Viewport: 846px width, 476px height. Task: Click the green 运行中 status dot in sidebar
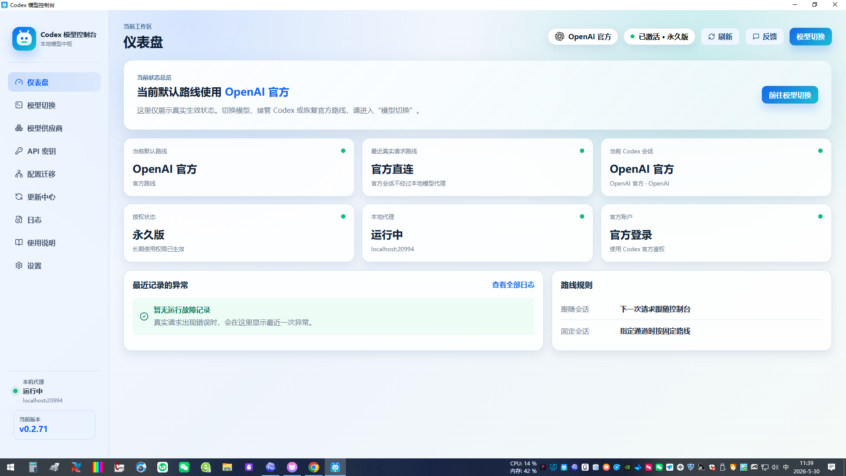tap(15, 391)
